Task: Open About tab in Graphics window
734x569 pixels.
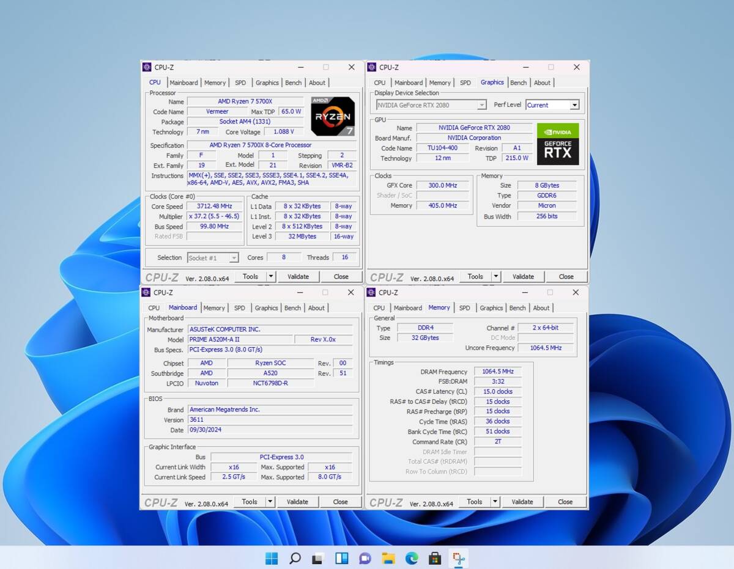Action: coord(542,83)
